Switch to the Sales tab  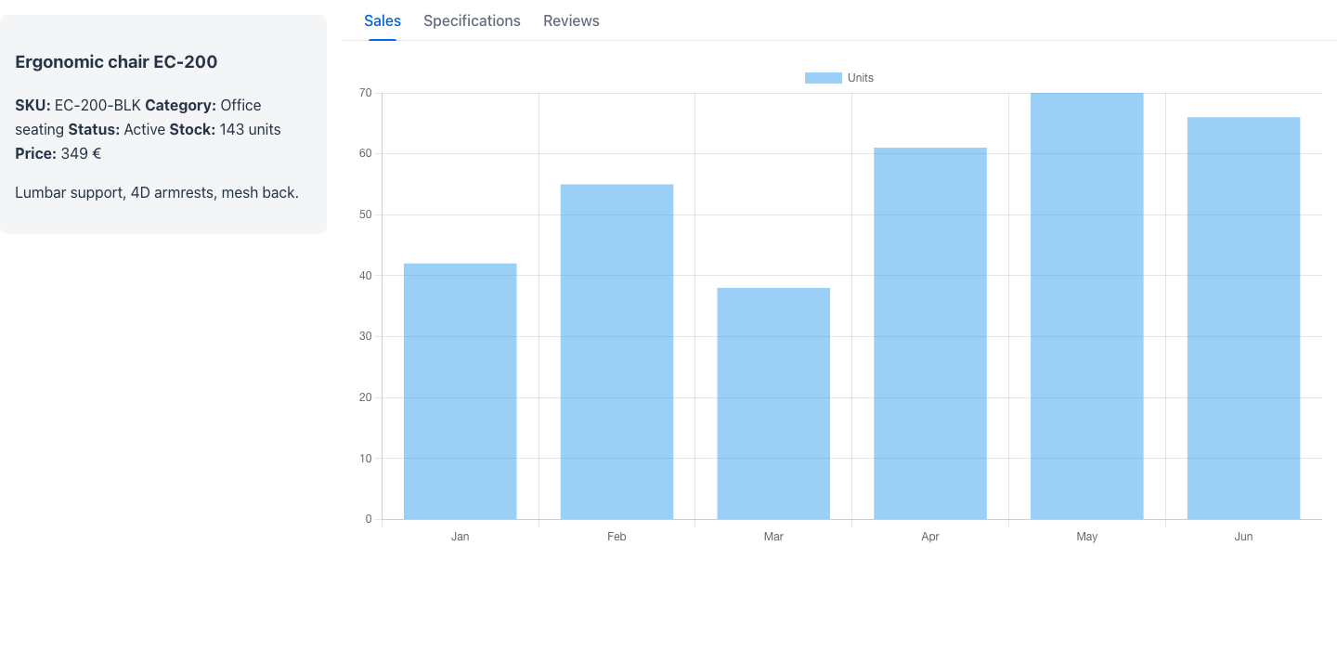tap(383, 20)
